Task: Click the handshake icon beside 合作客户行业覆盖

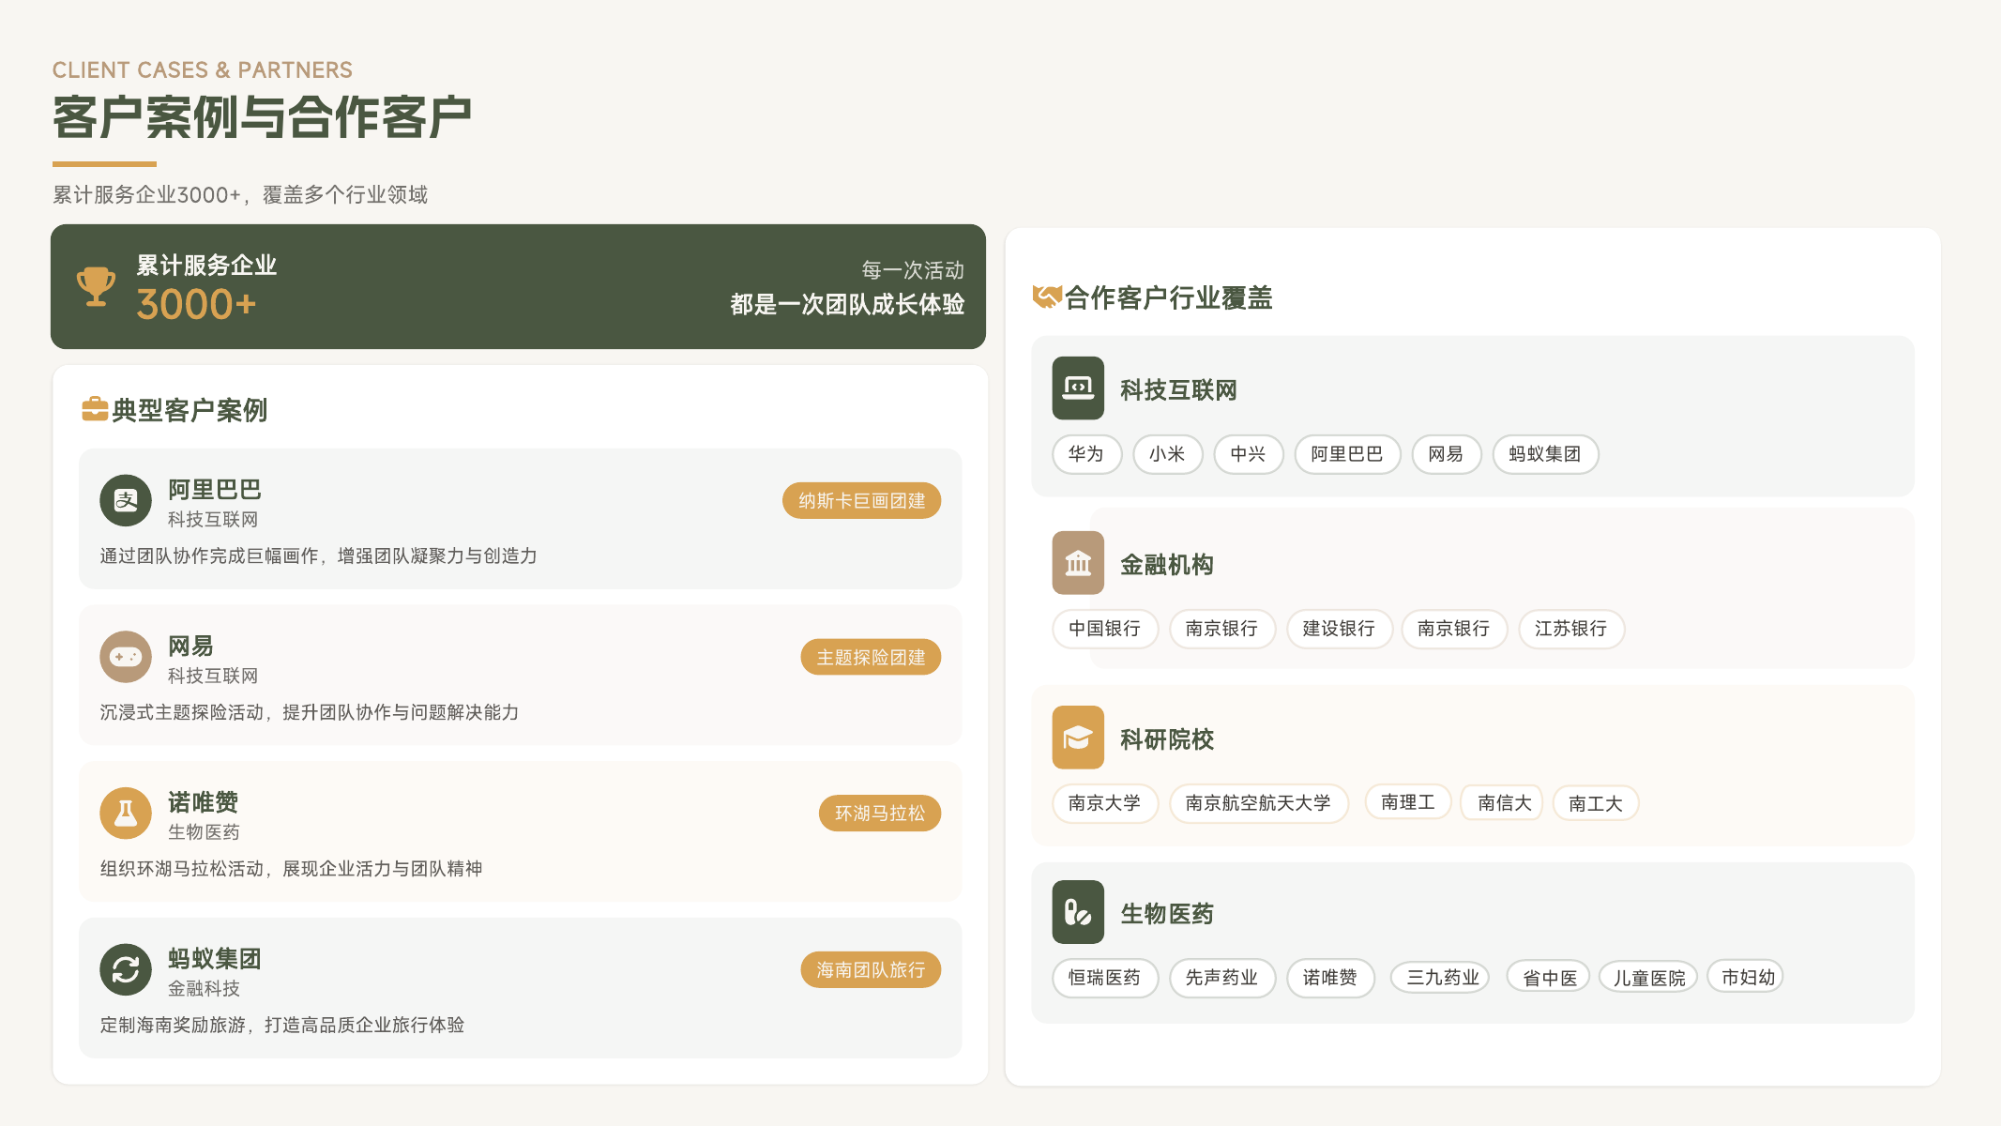Action: (x=1047, y=297)
